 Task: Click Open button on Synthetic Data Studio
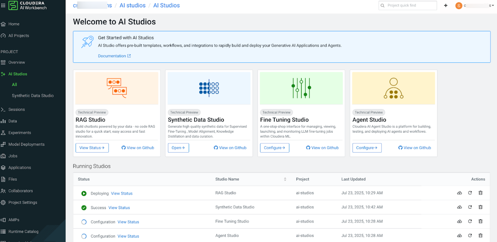click(178, 148)
